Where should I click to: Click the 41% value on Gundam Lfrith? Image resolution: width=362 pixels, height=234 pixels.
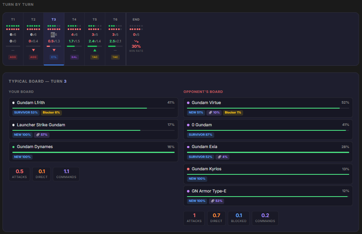pyautogui.click(x=171, y=102)
